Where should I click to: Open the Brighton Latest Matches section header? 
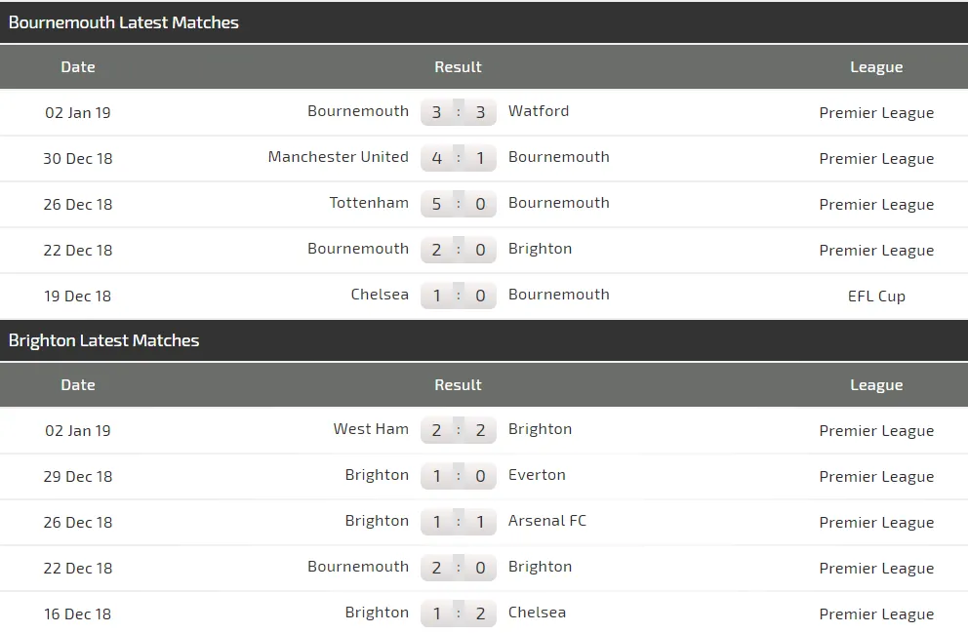pos(103,340)
